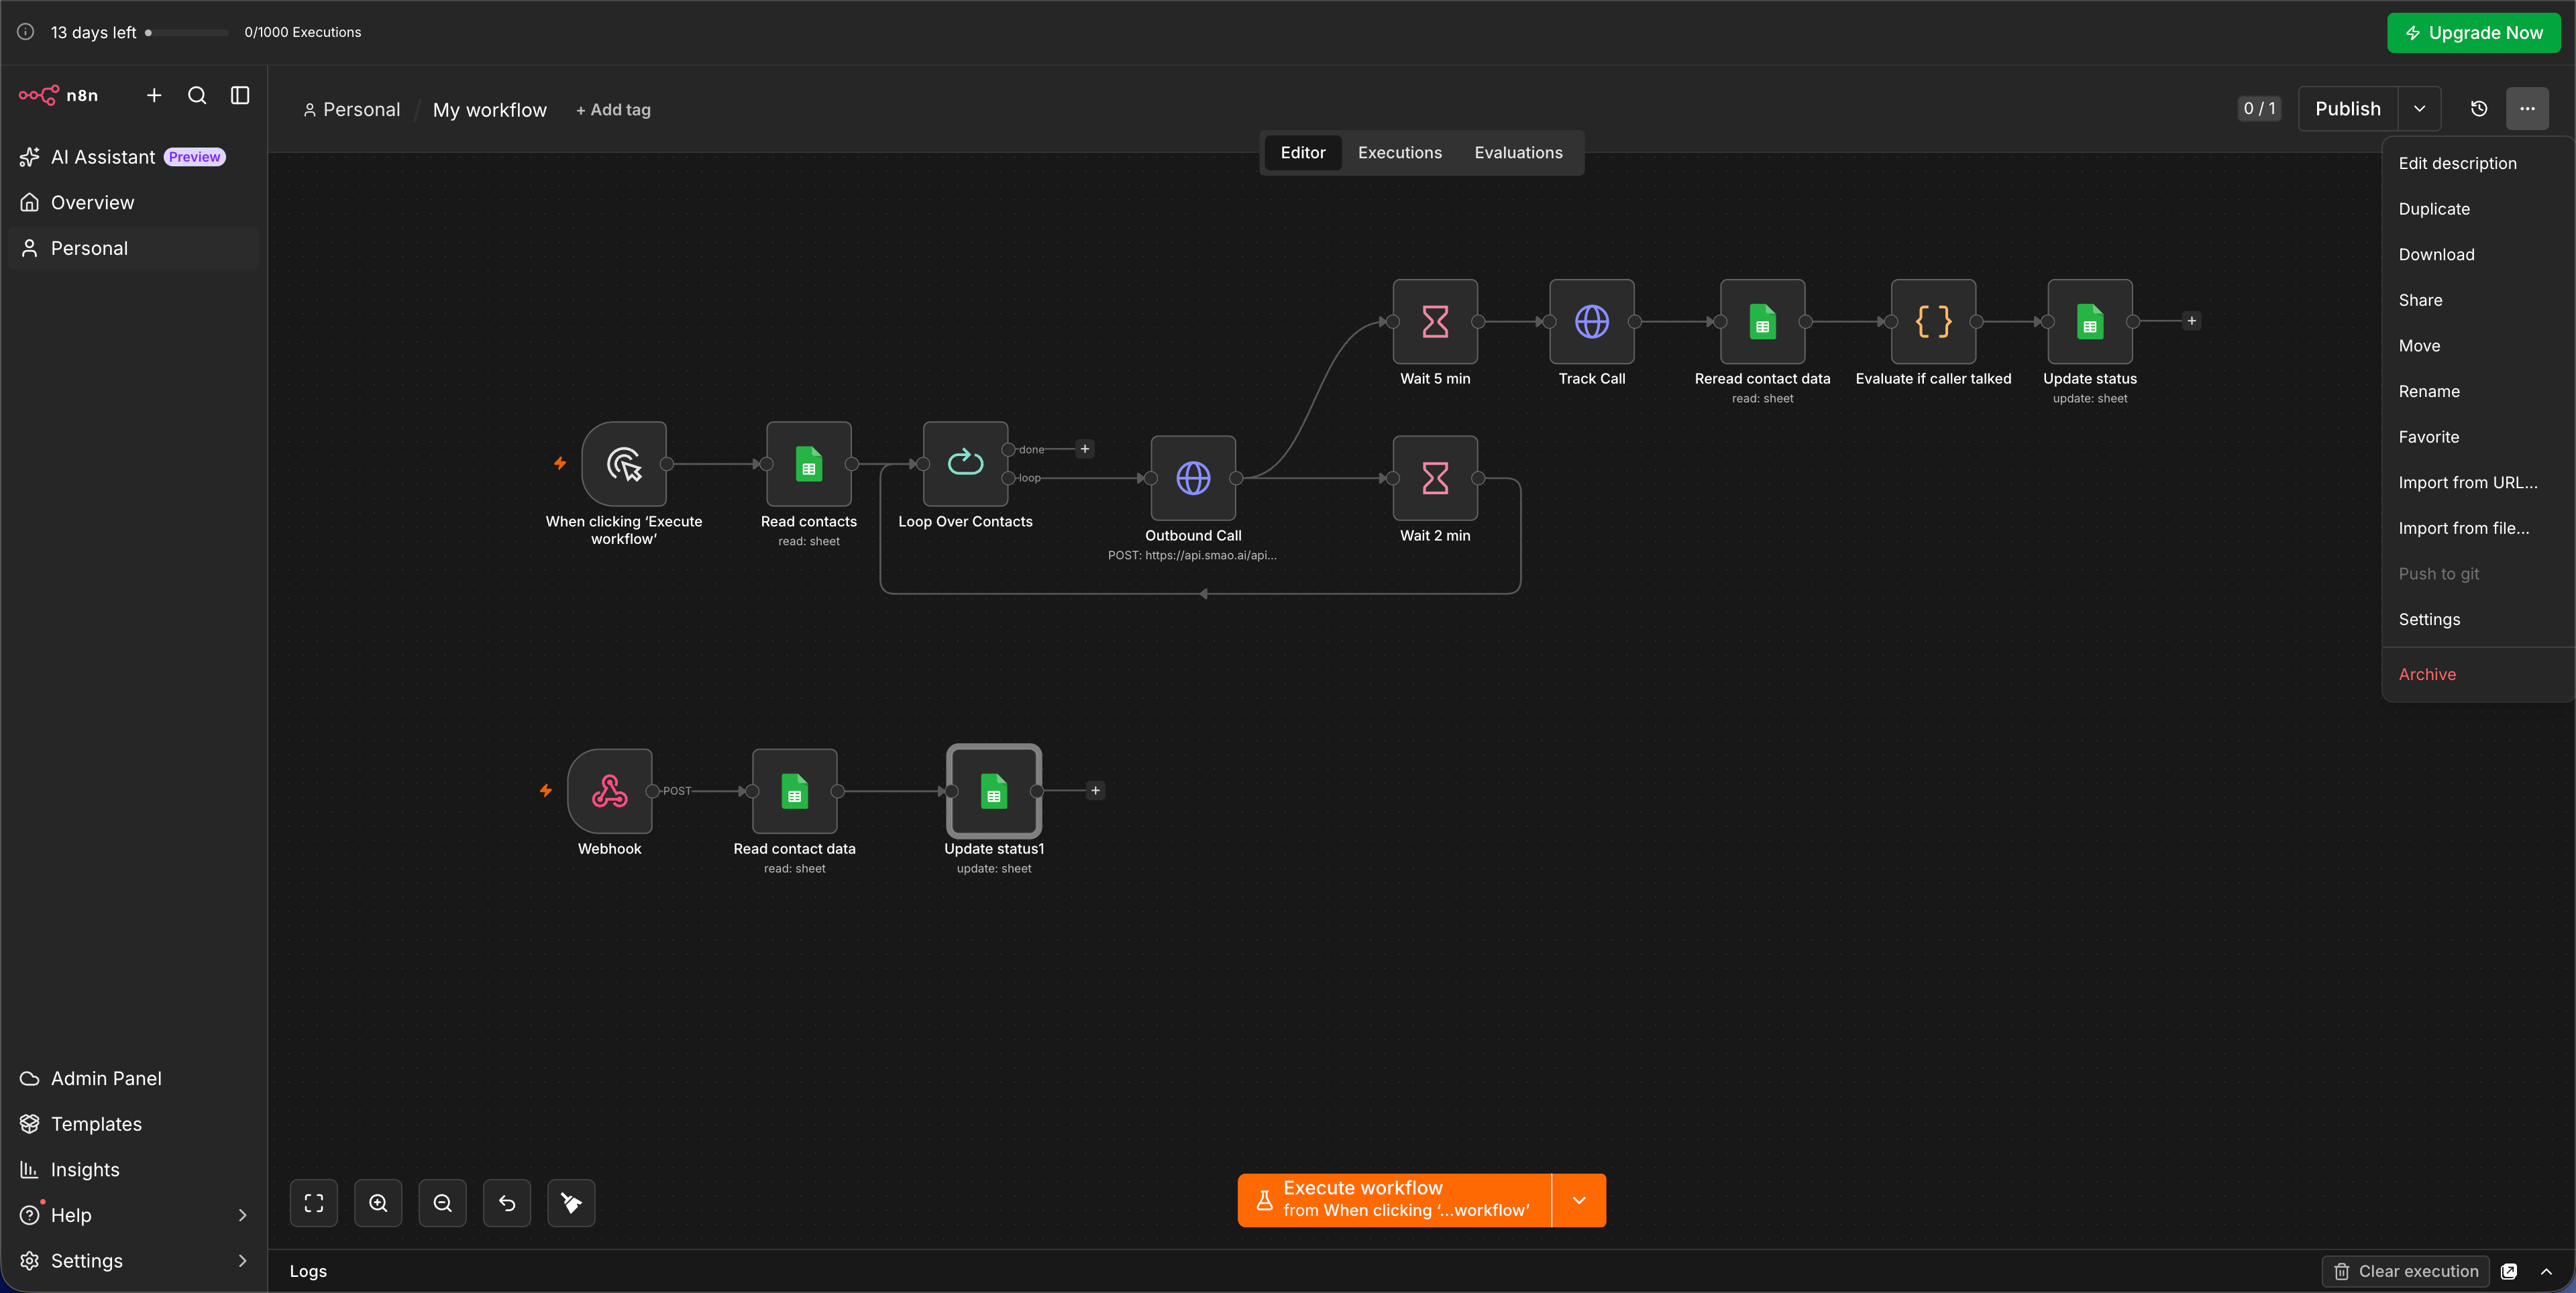The width and height of the screenshot is (2576, 1293).
Task: Choose Download from menu
Action: coord(2478,255)
